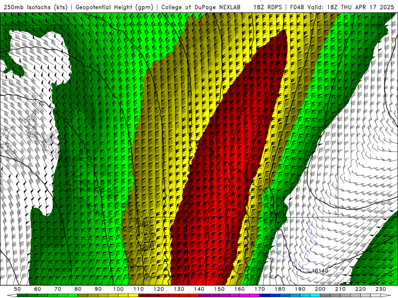Click the 180 value on the color scale
Viewport: 398px width, 298px height.
pyautogui.click(x=280, y=289)
